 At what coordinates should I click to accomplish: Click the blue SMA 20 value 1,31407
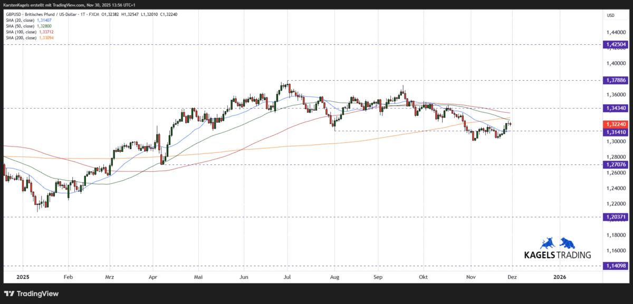pos(44,19)
